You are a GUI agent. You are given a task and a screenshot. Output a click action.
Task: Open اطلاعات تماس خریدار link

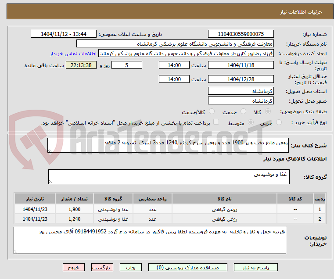click(x=73, y=54)
